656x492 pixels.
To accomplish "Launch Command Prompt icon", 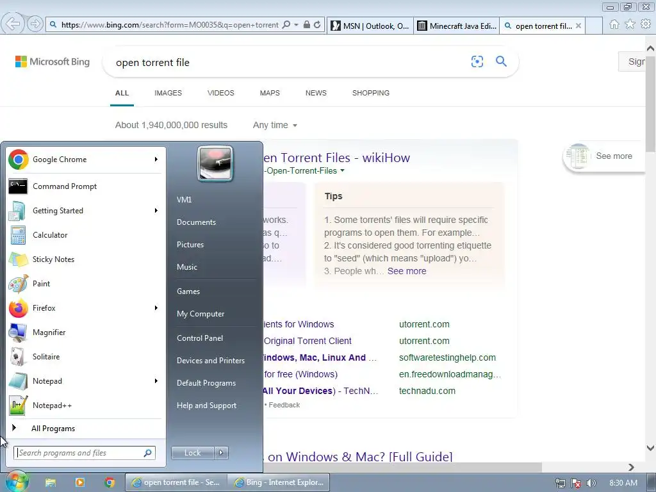I will pyautogui.click(x=18, y=186).
